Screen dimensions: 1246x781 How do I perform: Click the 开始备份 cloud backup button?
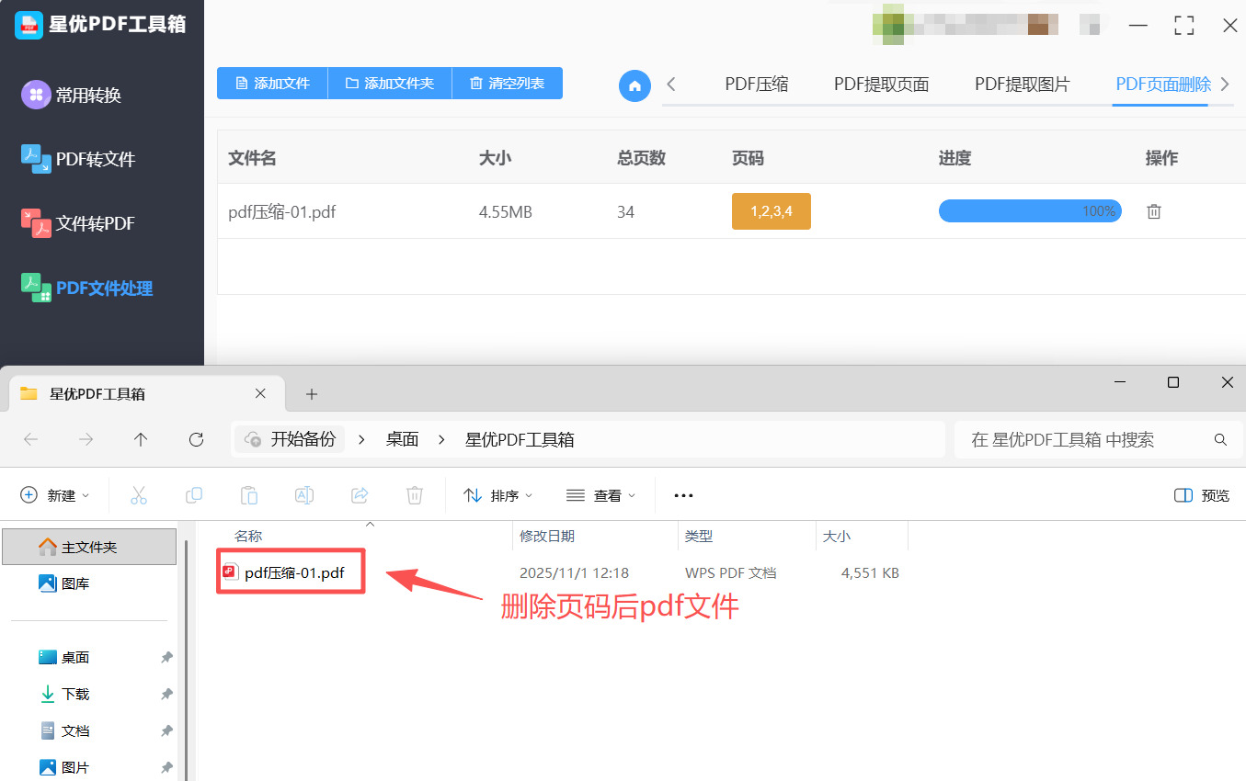(x=290, y=439)
